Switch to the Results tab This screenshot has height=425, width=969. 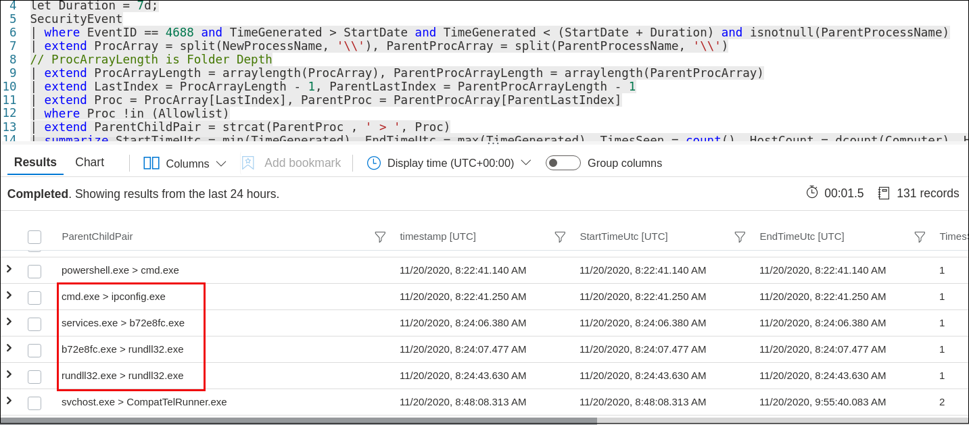point(35,162)
